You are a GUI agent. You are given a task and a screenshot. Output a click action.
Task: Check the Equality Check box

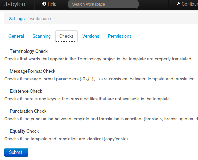6,131
